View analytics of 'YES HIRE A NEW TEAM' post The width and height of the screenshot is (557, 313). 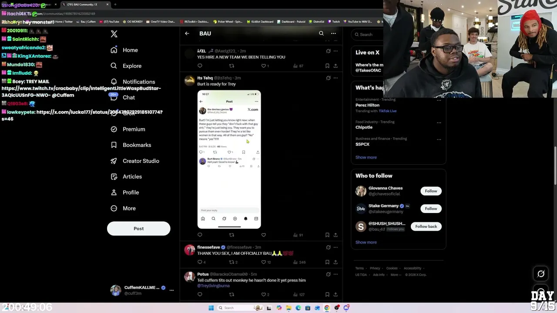298,66
